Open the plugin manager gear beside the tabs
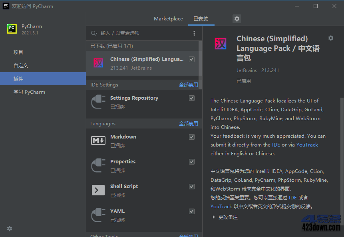This screenshot has width=344, height=237. (237, 18)
